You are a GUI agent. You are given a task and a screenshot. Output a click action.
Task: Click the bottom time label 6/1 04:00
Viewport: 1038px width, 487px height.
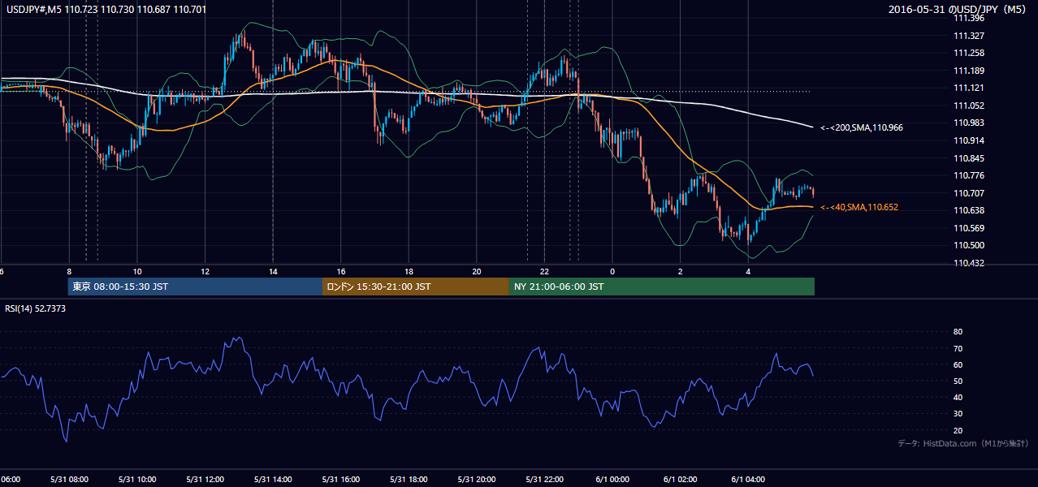pos(748,479)
